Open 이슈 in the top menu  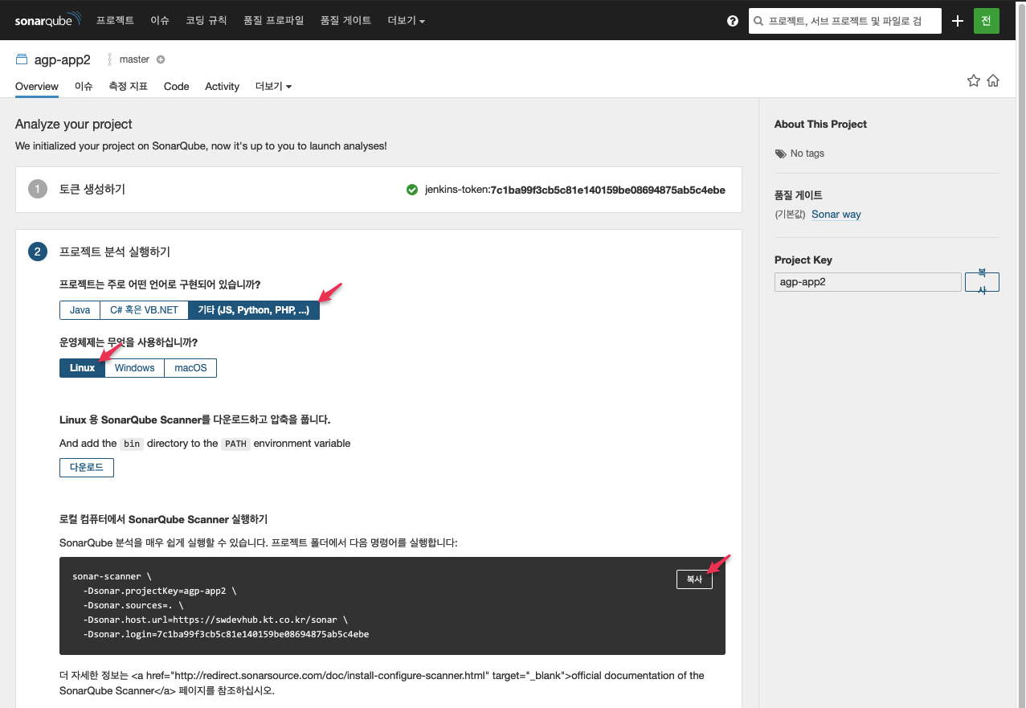(159, 20)
